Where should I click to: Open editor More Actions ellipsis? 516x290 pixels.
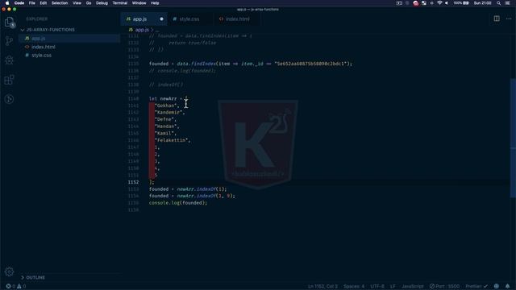509,19
